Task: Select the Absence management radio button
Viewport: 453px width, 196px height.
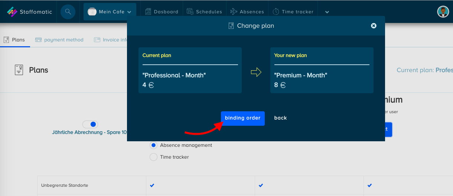Action: click(153, 145)
